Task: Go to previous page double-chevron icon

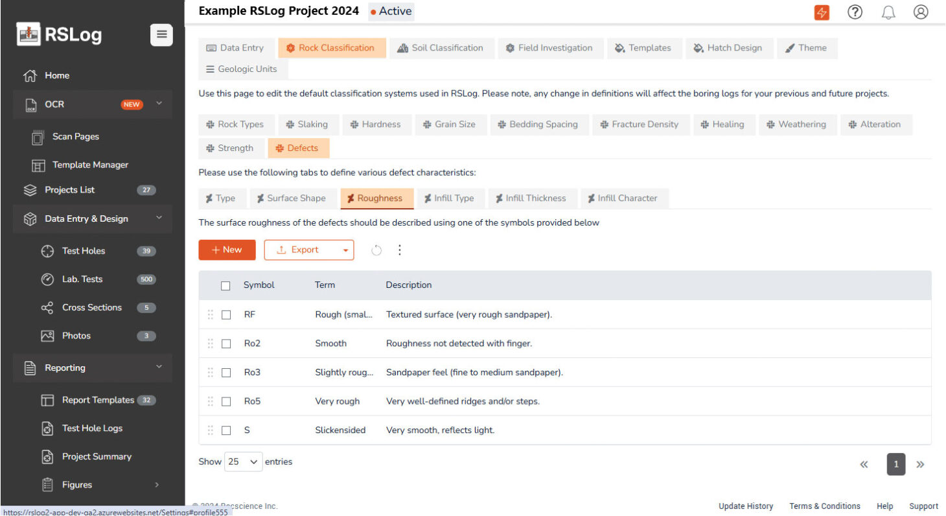Action: point(864,464)
